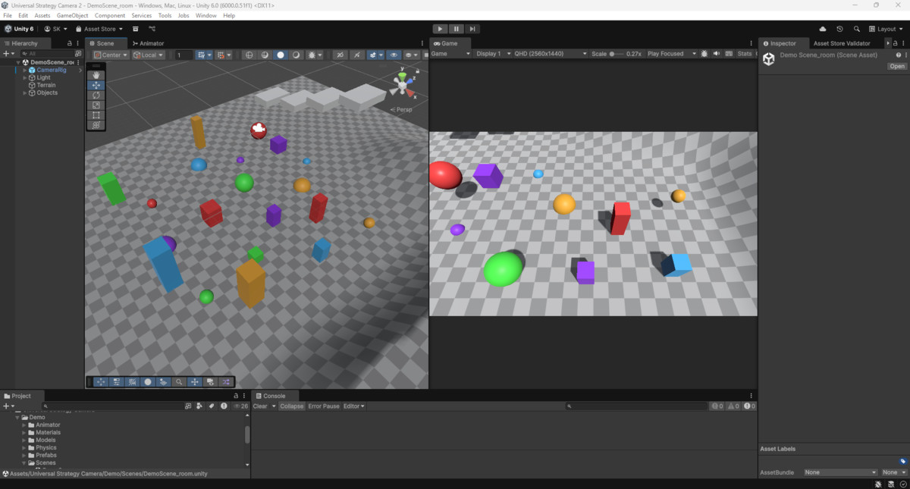The image size is (910, 489).
Task: Open Unity Cloud from toolbar icon
Action: coord(823,29)
